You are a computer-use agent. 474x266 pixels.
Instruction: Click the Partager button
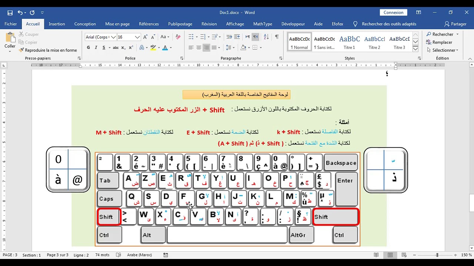click(455, 24)
